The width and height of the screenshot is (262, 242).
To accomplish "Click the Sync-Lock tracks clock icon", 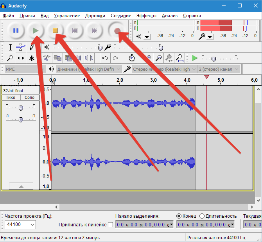I will click(132, 58).
